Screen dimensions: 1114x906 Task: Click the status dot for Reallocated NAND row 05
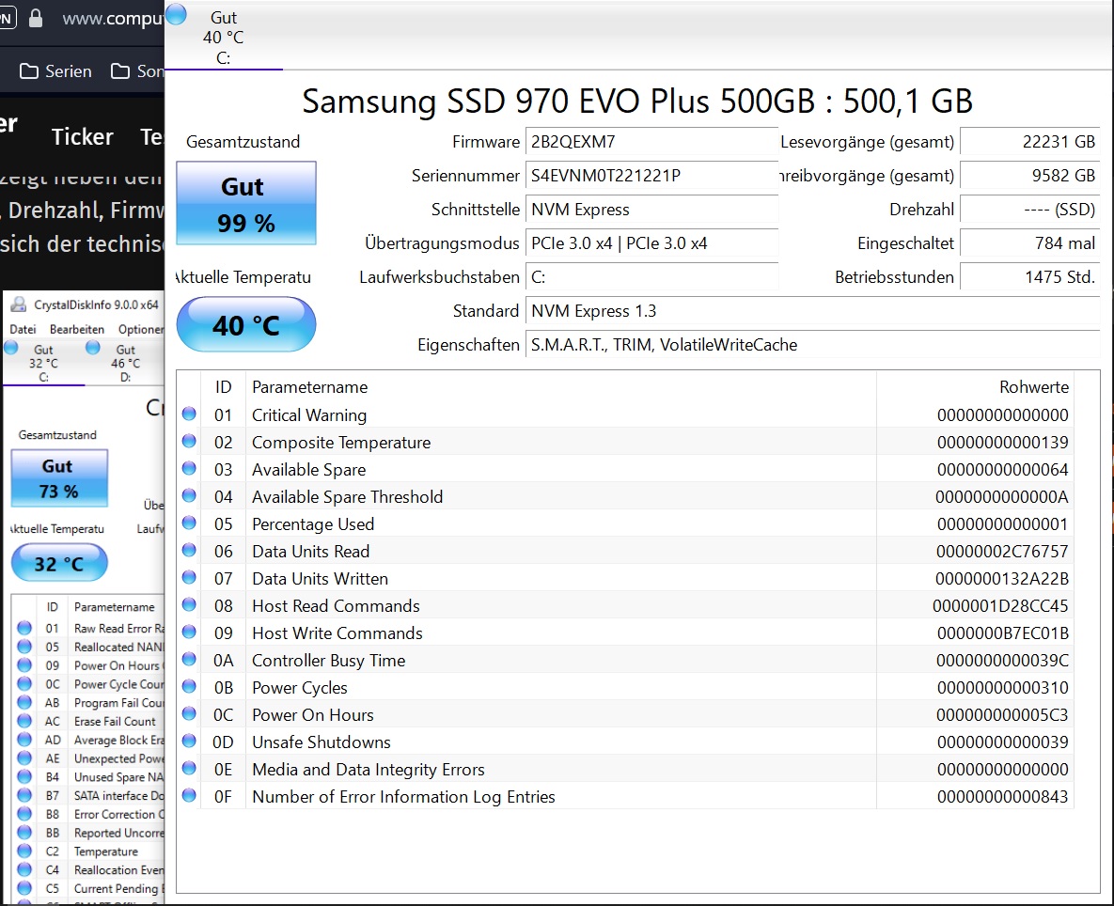pyautogui.click(x=24, y=646)
